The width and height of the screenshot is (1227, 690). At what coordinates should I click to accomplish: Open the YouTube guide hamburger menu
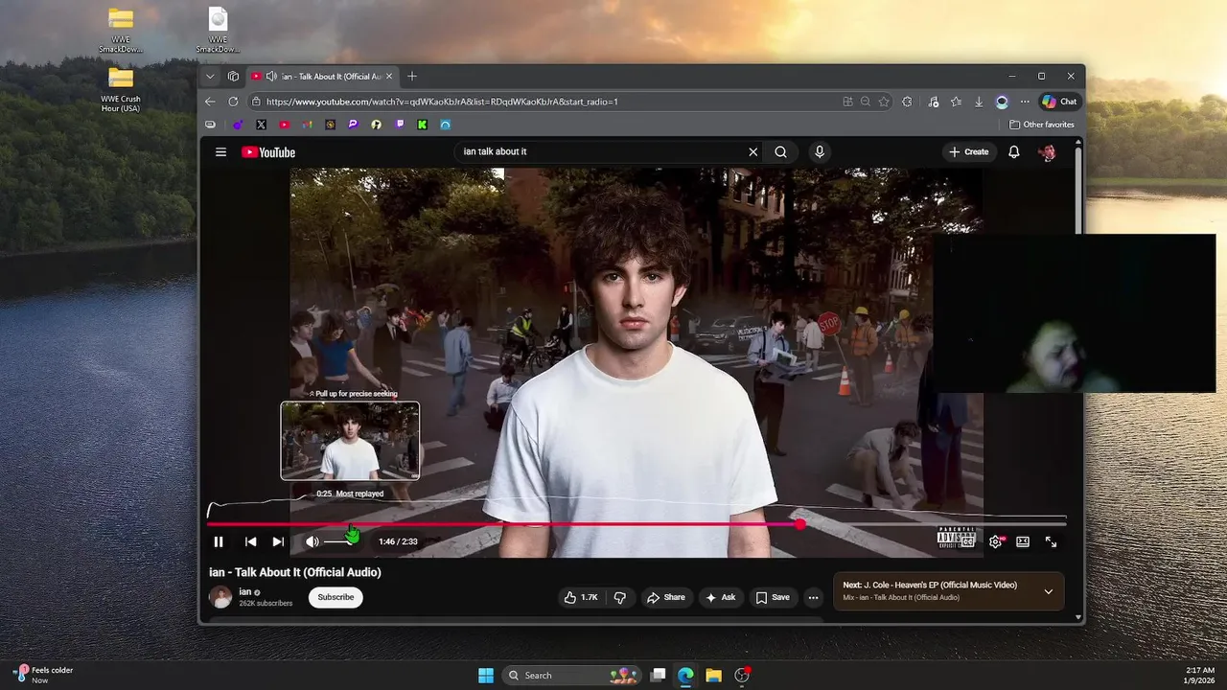[220, 151]
